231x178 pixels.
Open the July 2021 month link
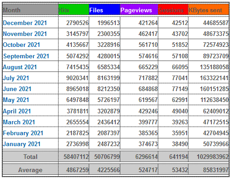pos(16,78)
